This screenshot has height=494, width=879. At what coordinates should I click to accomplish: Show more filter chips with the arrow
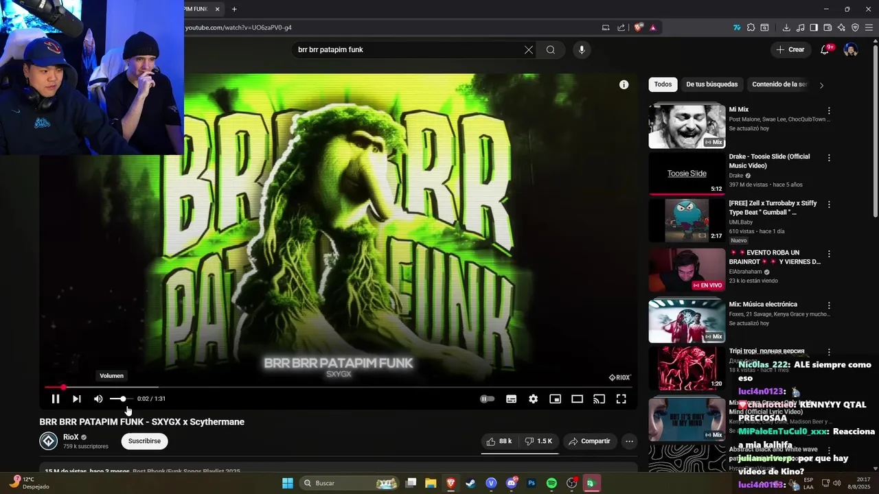[x=821, y=85]
